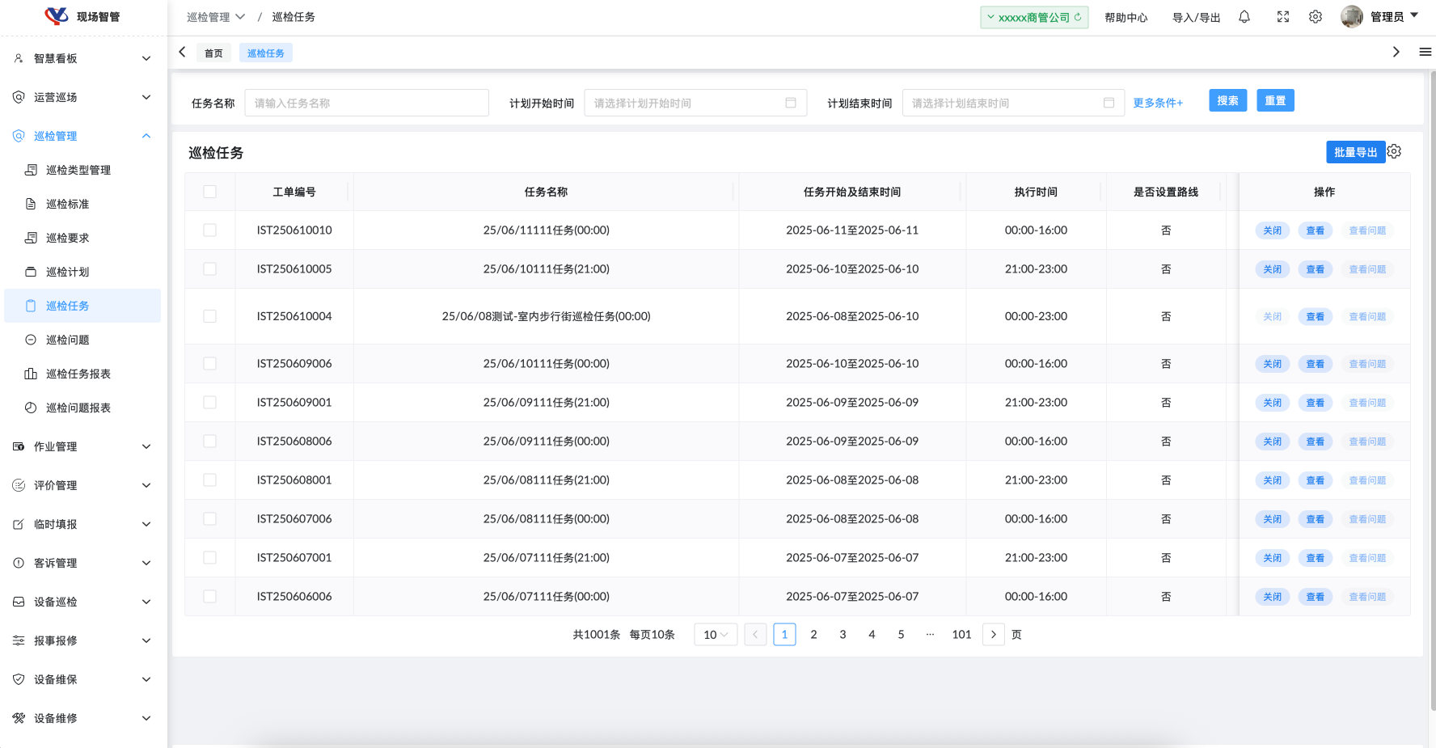The image size is (1436, 748).
Task: Open the settings gear in top bar
Action: (x=1316, y=17)
